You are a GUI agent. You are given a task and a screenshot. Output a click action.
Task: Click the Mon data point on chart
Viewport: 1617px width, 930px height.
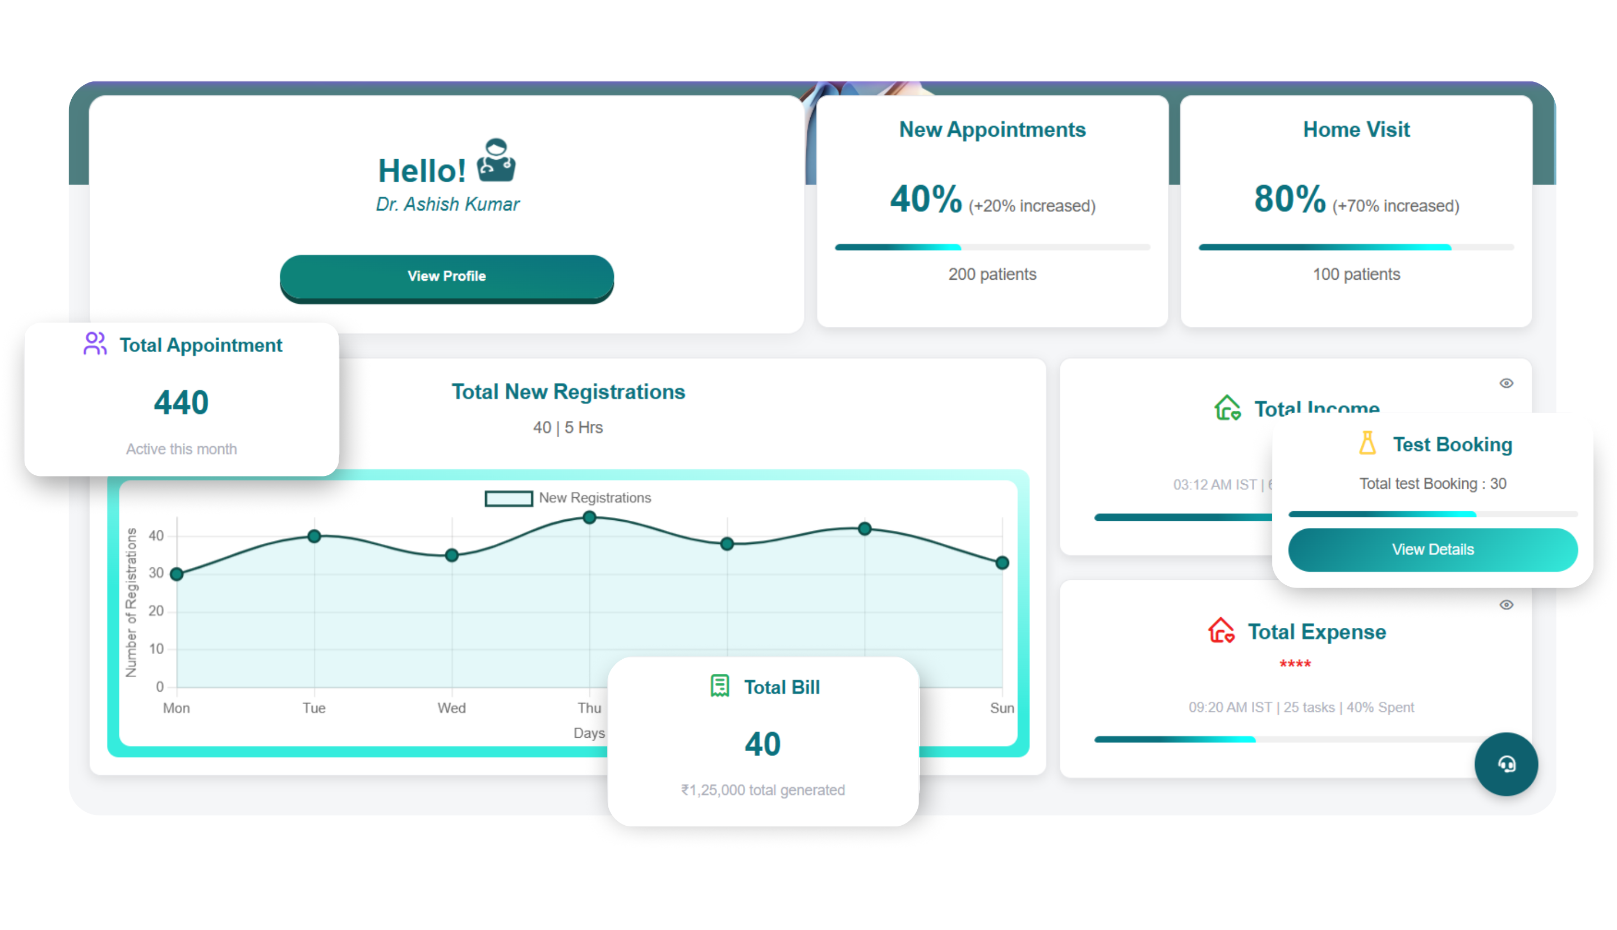(177, 574)
